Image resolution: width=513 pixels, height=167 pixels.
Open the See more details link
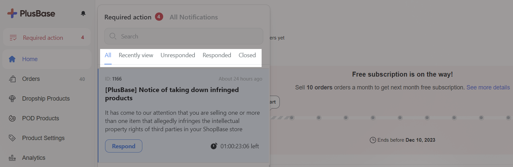488,87
